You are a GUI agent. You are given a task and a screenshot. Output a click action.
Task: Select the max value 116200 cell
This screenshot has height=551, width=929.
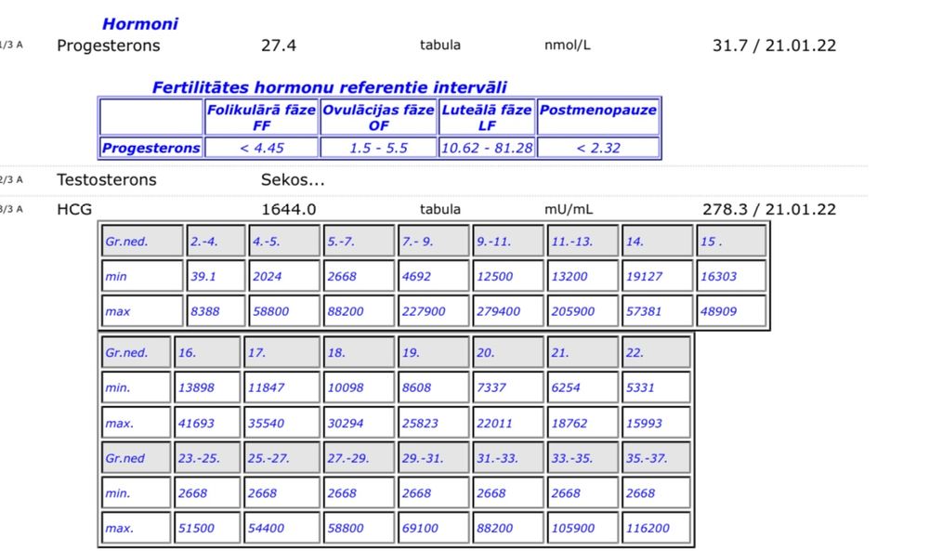[653, 529]
